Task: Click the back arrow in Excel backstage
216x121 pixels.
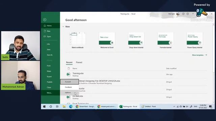Action: pos(45,20)
